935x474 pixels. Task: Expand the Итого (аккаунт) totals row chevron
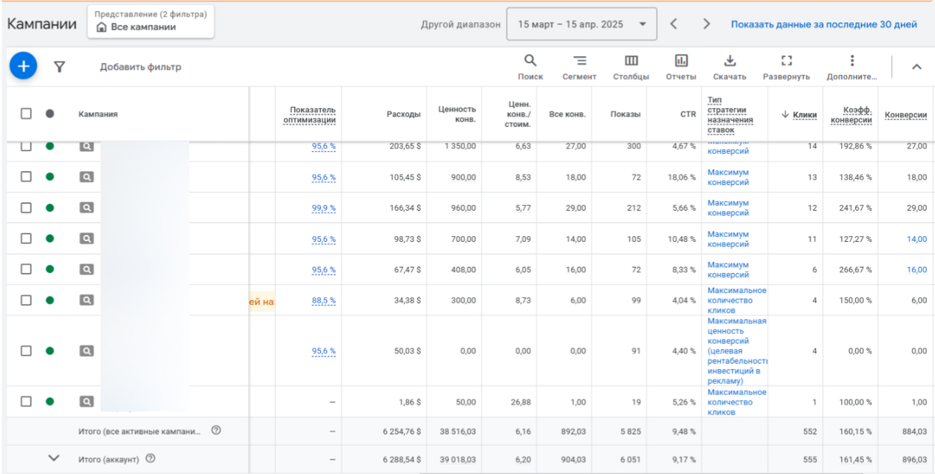pyautogui.click(x=54, y=458)
